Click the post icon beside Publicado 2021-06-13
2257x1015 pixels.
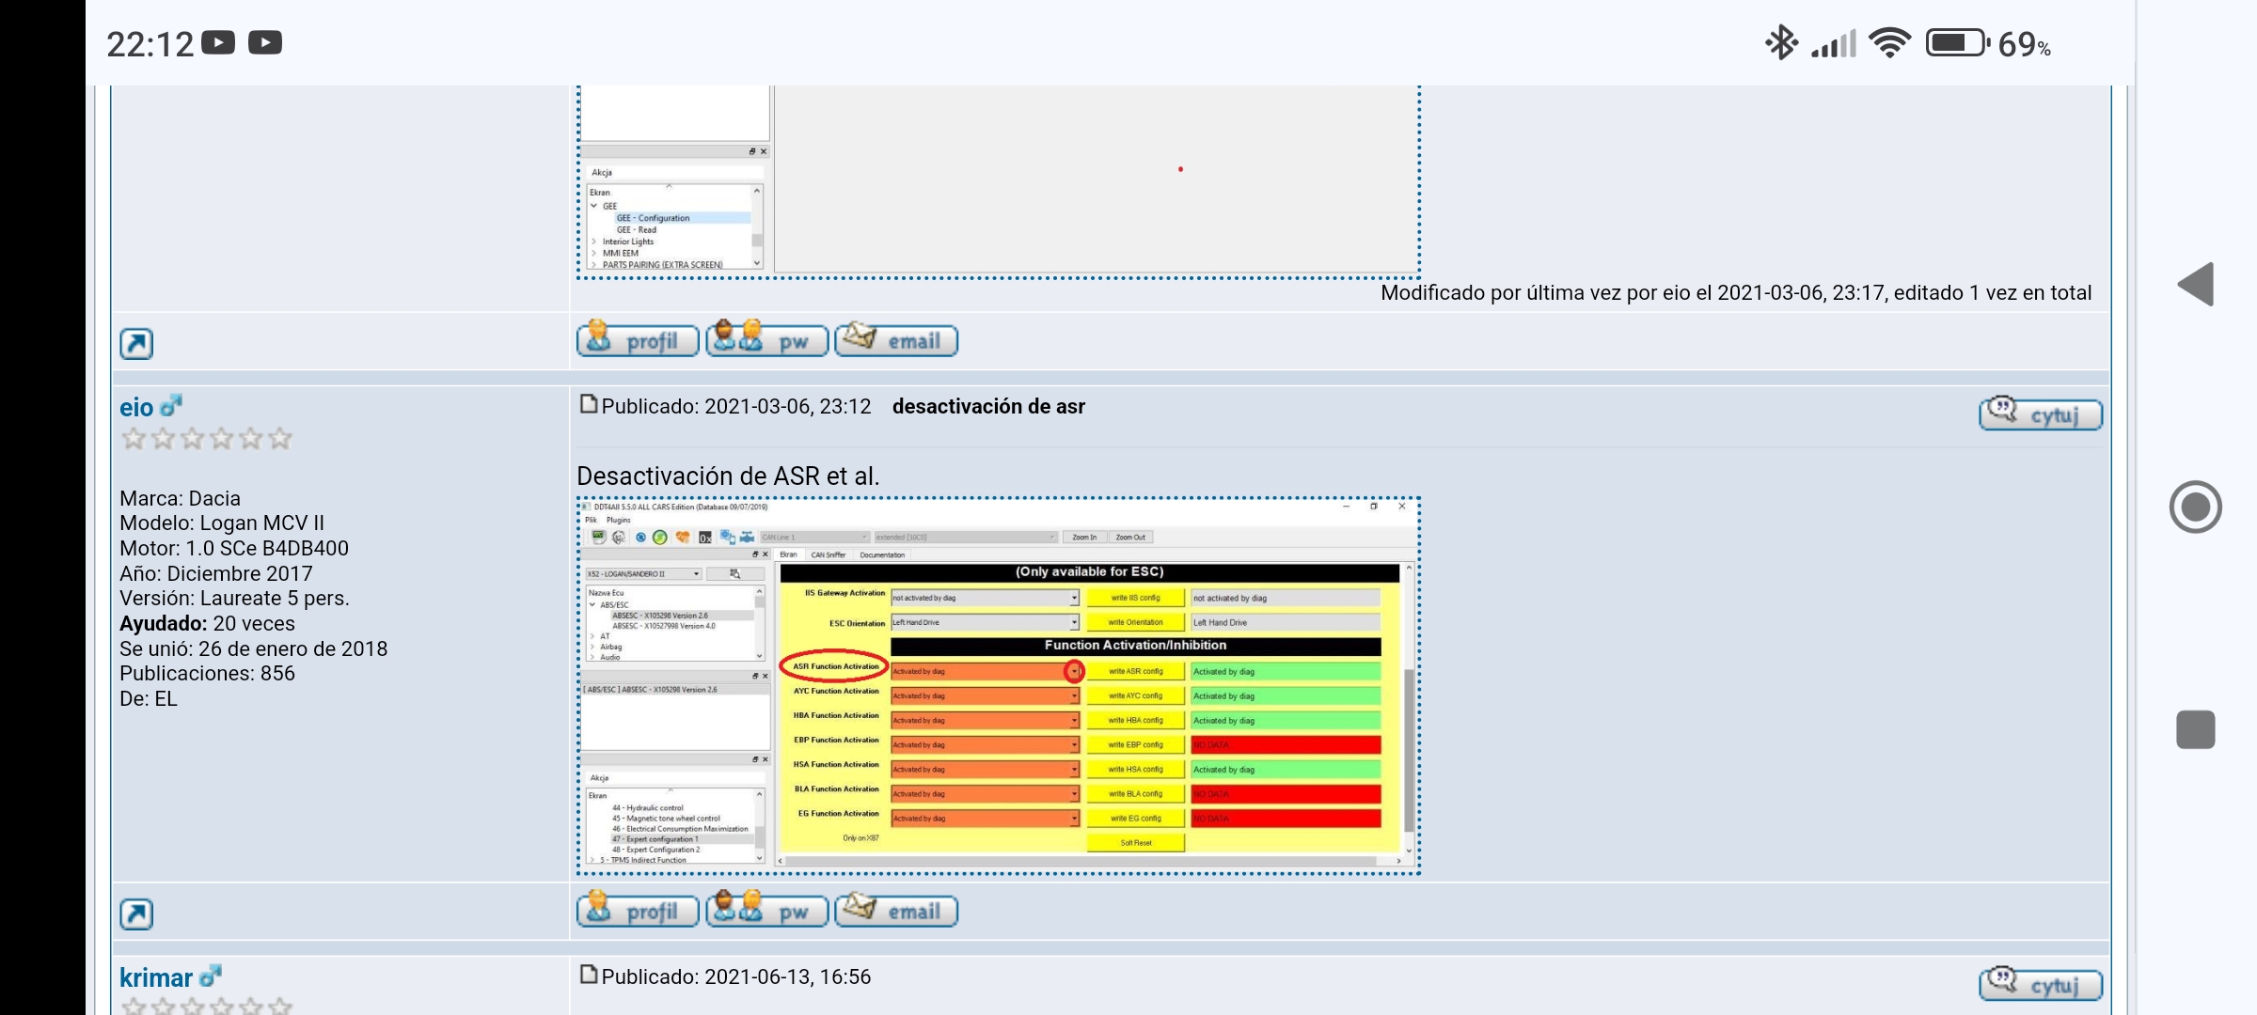click(589, 976)
